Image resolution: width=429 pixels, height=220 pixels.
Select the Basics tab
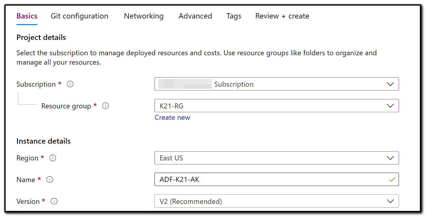[x=27, y=16]
